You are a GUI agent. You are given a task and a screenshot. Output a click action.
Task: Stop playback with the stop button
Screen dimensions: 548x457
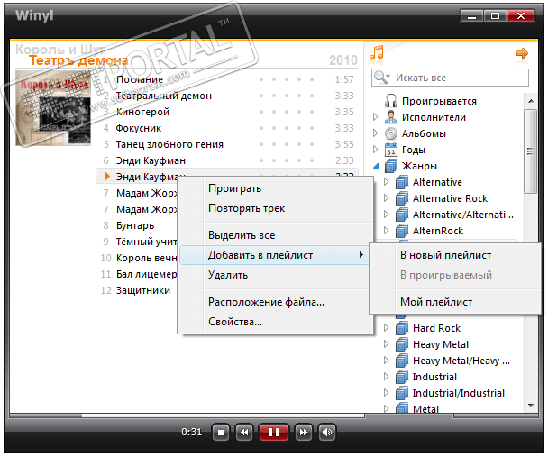pyautogui.click(x=221, y=433)
